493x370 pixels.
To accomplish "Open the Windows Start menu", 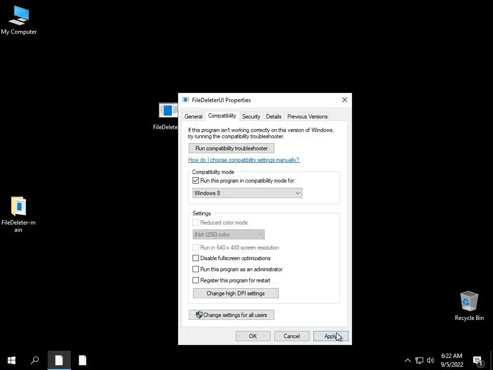I will pos(12,360).
